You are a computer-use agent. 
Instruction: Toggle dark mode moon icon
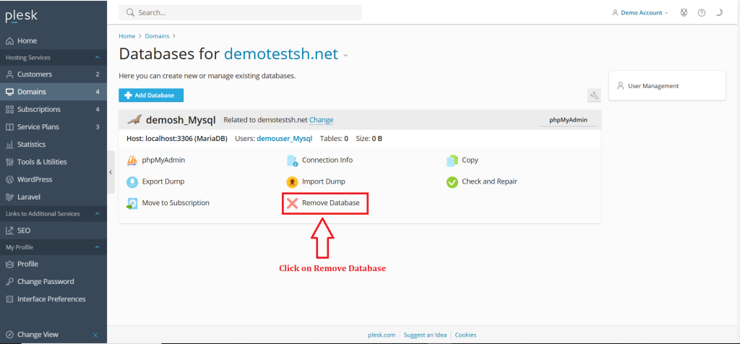[x=719, y=13]
